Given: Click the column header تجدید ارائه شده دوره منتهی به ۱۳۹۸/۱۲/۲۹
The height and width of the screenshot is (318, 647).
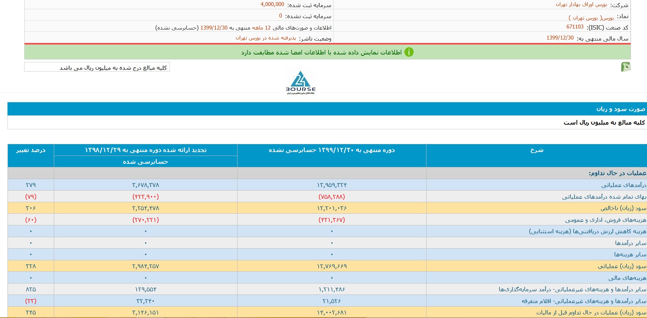Looking at the screenshot, I should (146, 150).
